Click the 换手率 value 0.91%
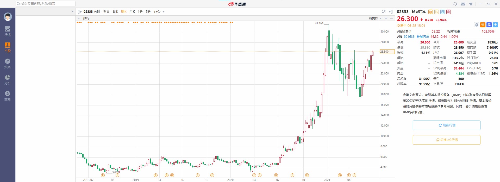 tap(493, 53)
